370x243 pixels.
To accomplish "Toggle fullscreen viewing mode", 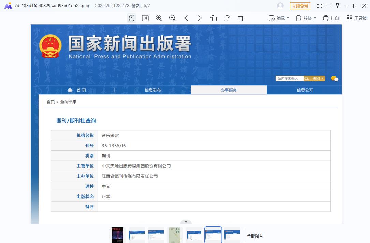I will point(320,6).
